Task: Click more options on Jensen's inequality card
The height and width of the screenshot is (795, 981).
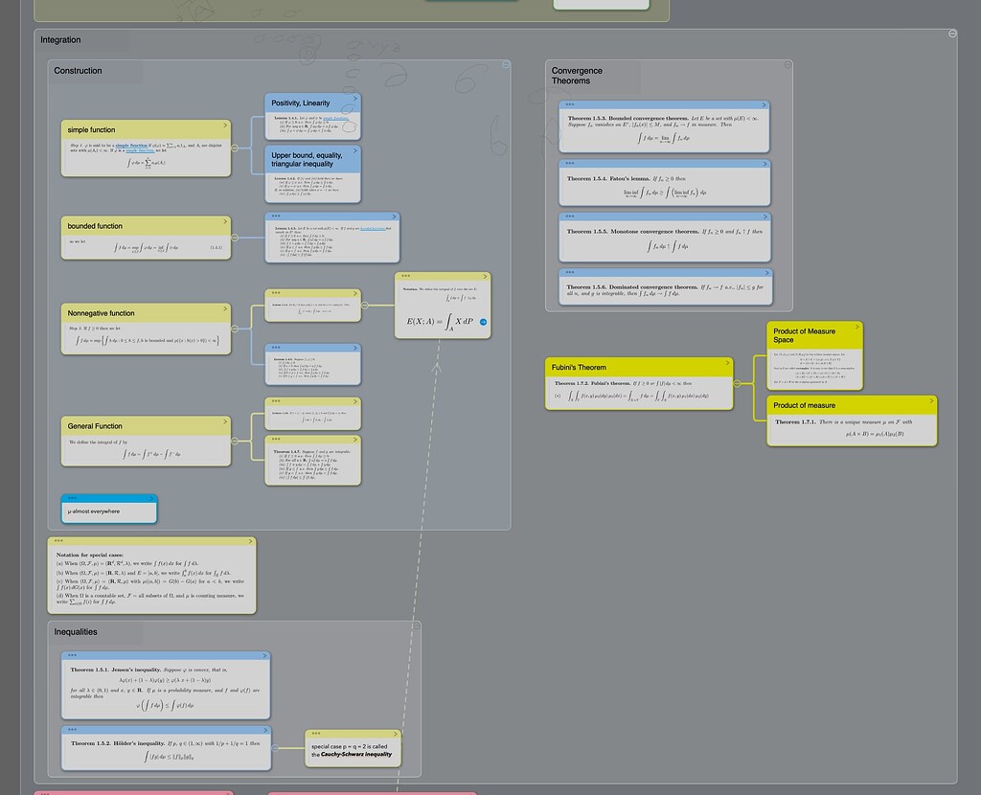Action: 74,655
